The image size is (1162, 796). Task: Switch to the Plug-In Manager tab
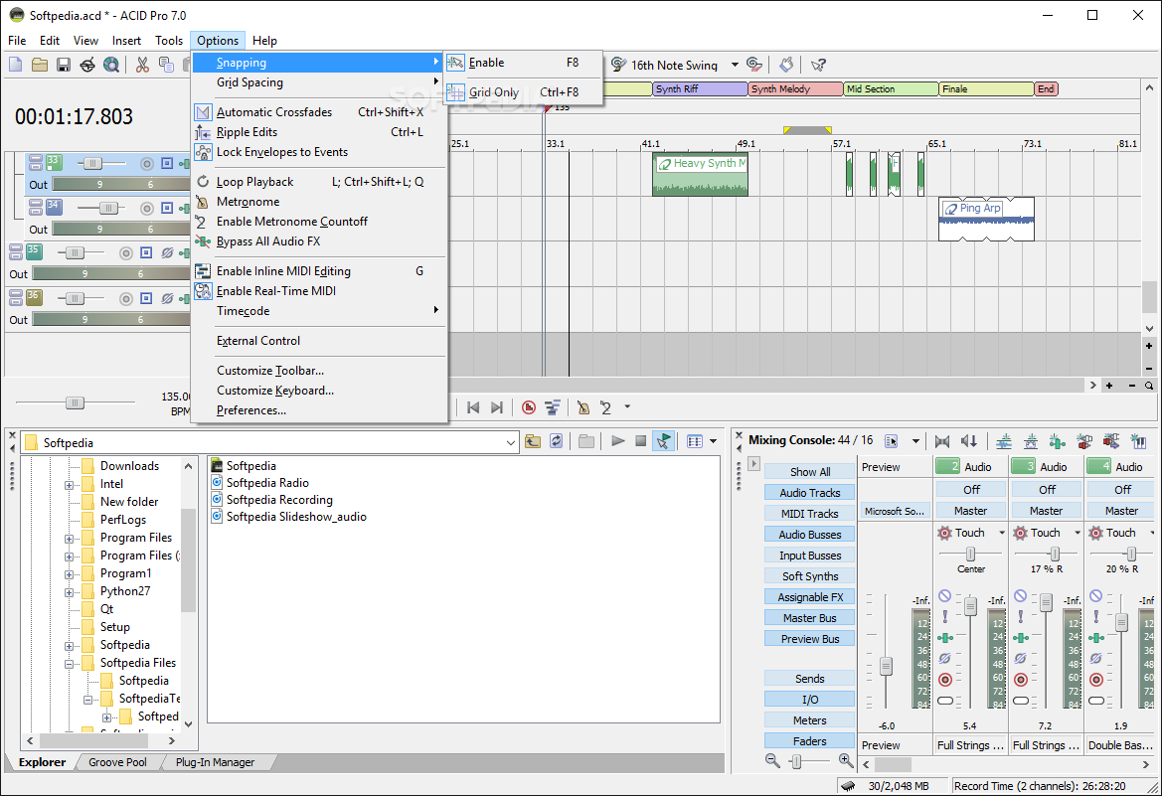tap(215, 762)
